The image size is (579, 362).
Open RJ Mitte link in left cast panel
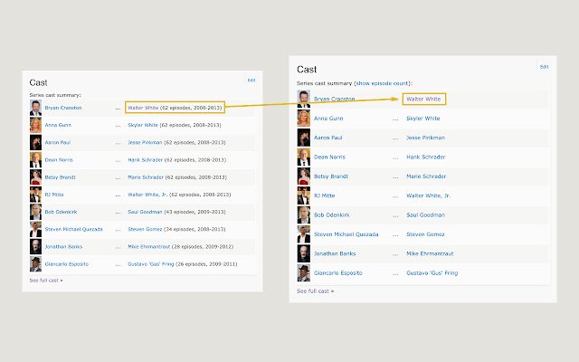pos(54,195)
